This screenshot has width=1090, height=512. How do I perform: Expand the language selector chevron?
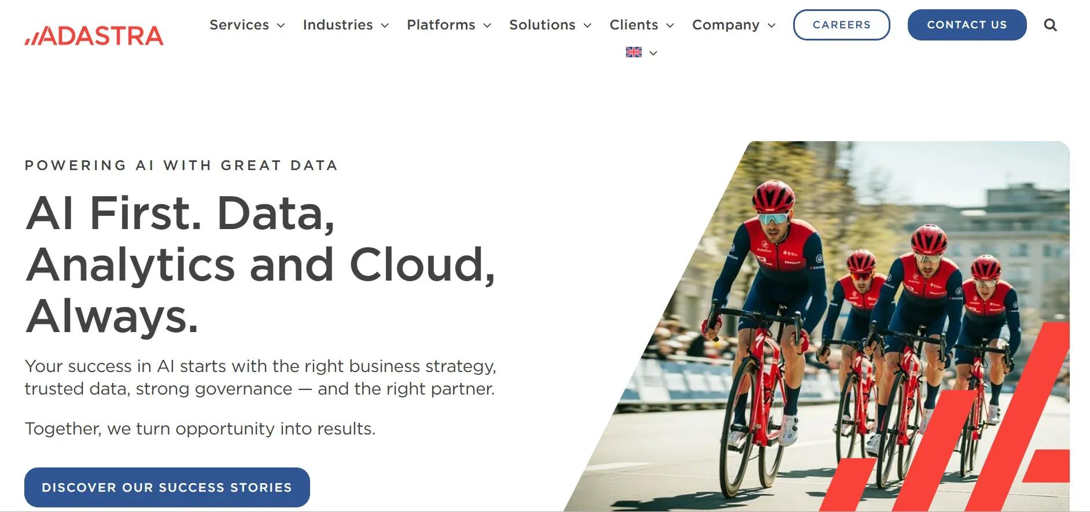coord(653,53)
